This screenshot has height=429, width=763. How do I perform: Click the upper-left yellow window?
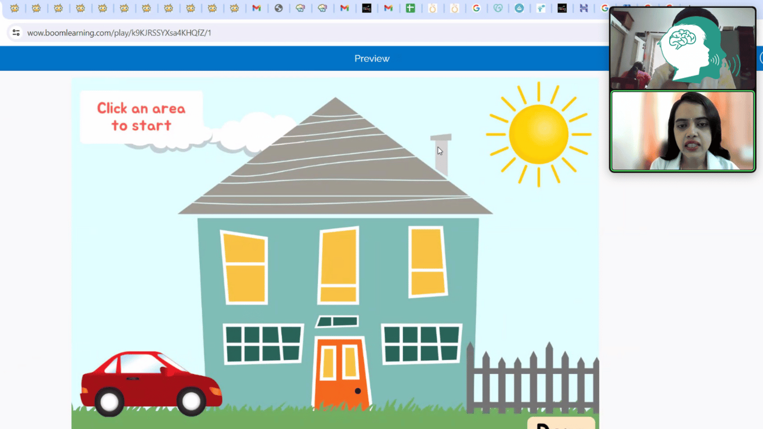tap(244, 268)
